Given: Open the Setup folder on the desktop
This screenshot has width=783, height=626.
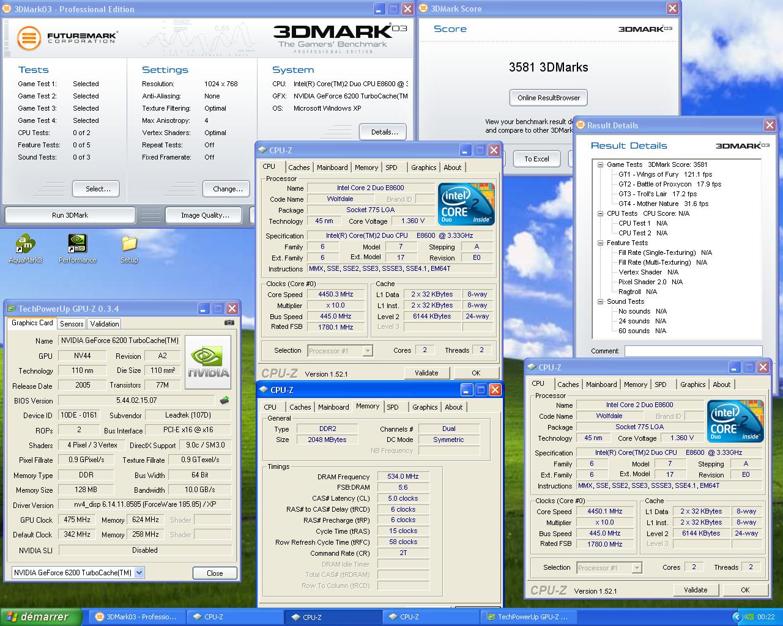Looking at the screenshot, I should point(129,249).
